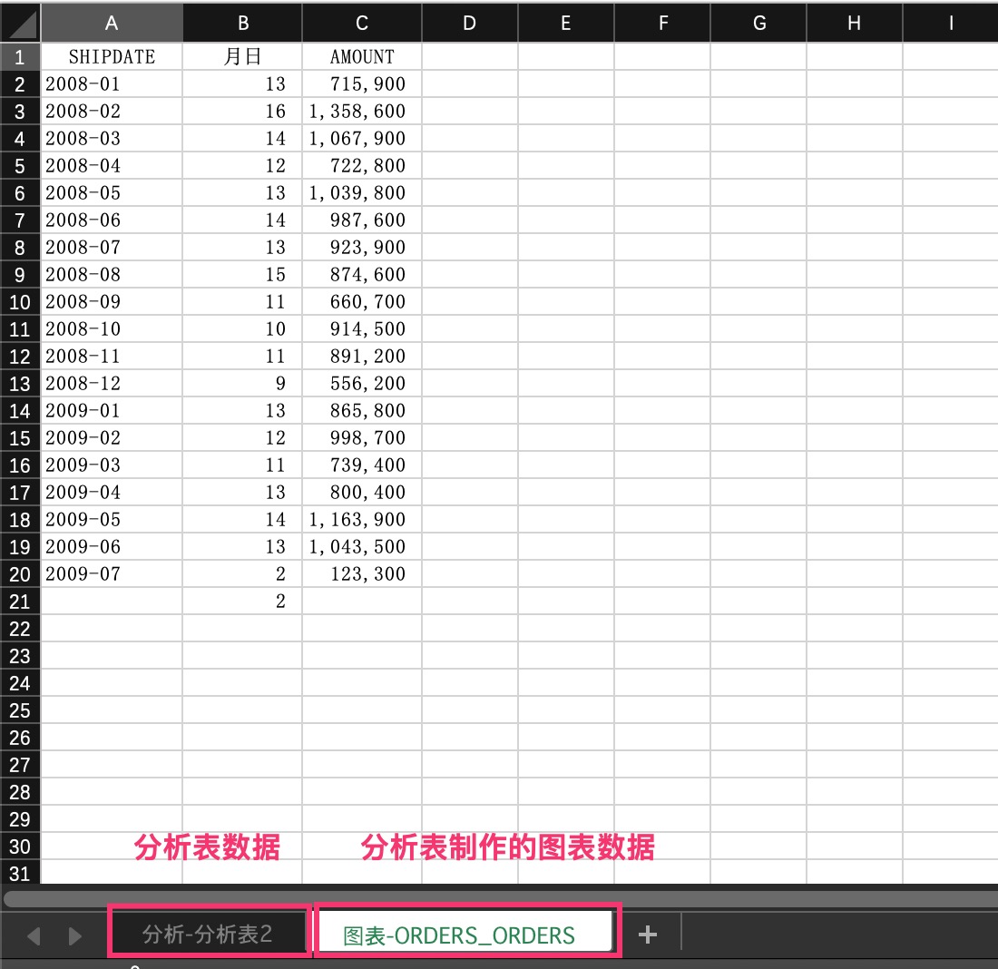Add a new sheet with plus icon
Viewport: 998px width, 969px height.
647,935
